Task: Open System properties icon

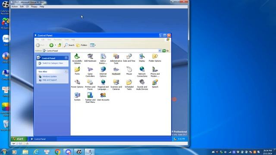Action: (77, 96)
